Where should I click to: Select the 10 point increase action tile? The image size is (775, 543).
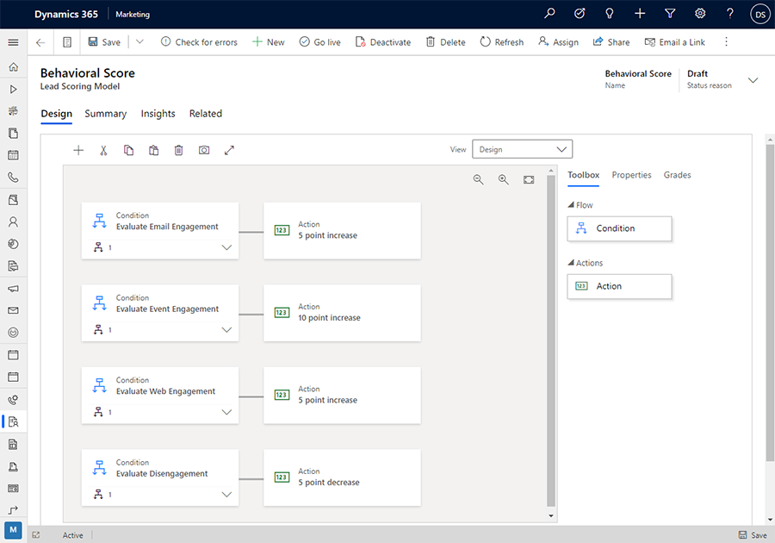point(342,313)
